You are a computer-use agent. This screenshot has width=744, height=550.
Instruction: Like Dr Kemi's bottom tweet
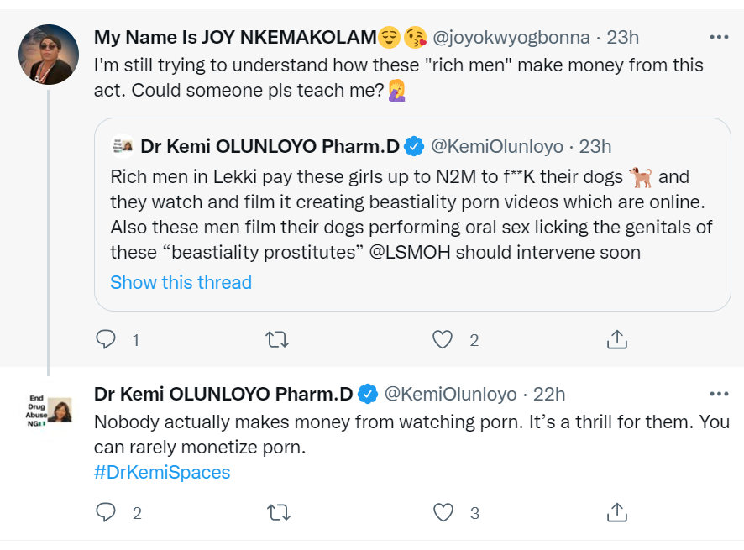(443, 512)
